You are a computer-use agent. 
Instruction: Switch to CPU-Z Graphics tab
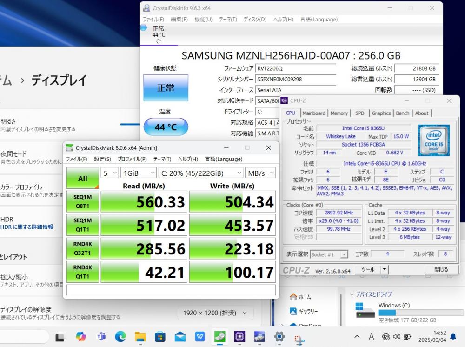[x=381, y=113]
